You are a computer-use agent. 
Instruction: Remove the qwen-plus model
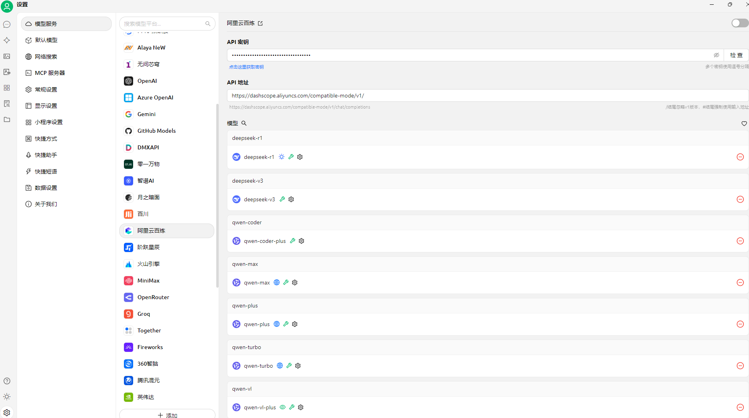(x=740, y=324)
